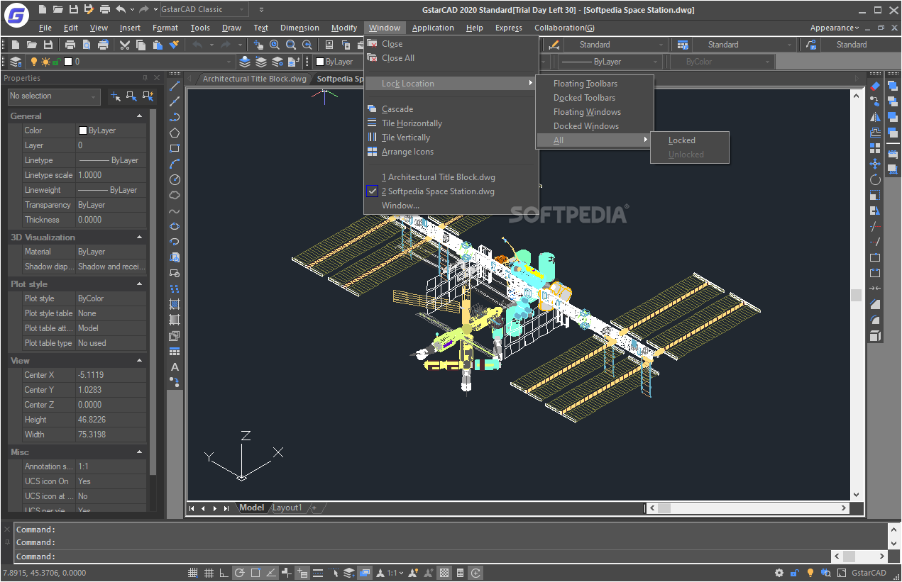Toggle Dynamic Input in status bar

pyautogui.click(x=302, y=573)
